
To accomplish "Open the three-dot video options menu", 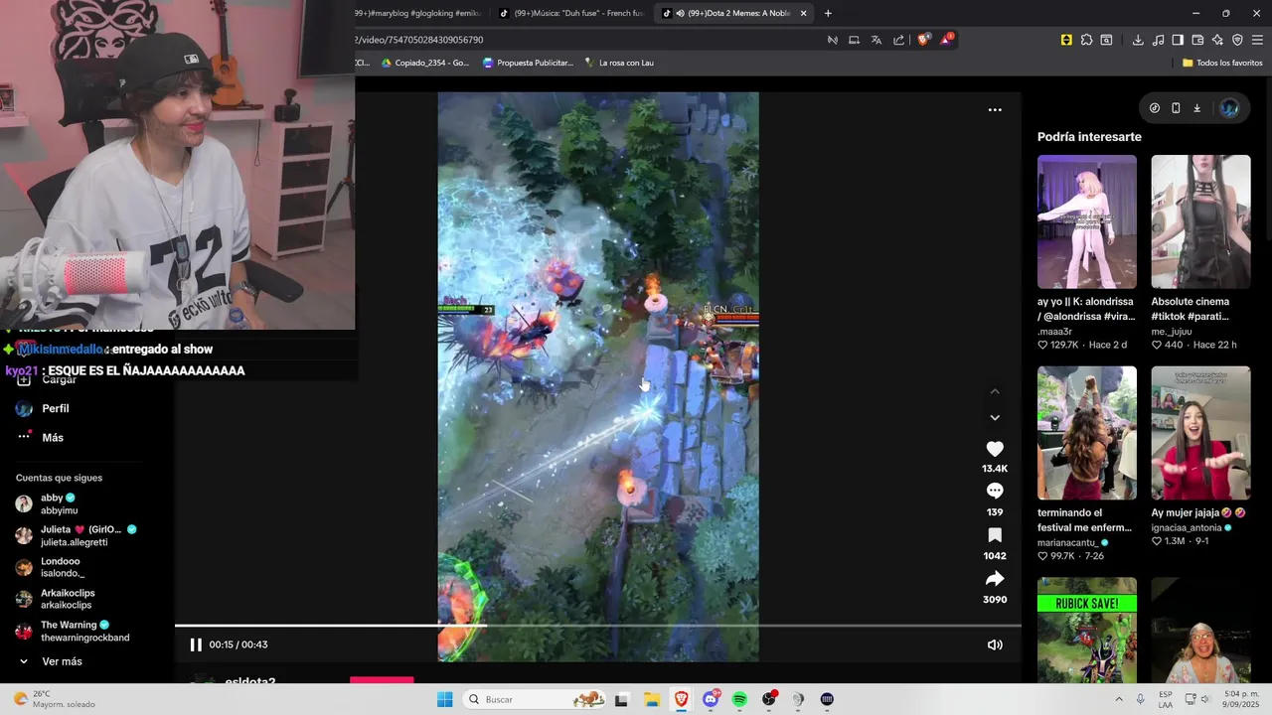I will pyautogui.click(x=995, y=110).
